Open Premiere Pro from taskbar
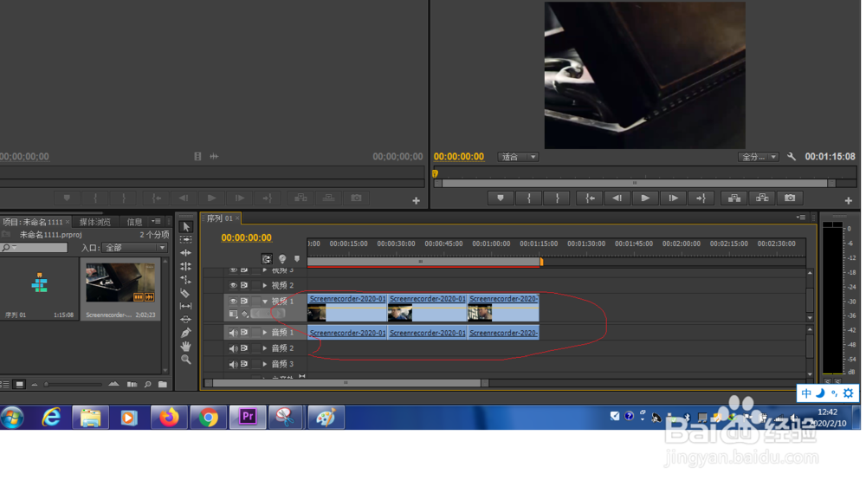The width and height of the screenshot is (866, 487). pyautogui.click(x=248, y=417)
